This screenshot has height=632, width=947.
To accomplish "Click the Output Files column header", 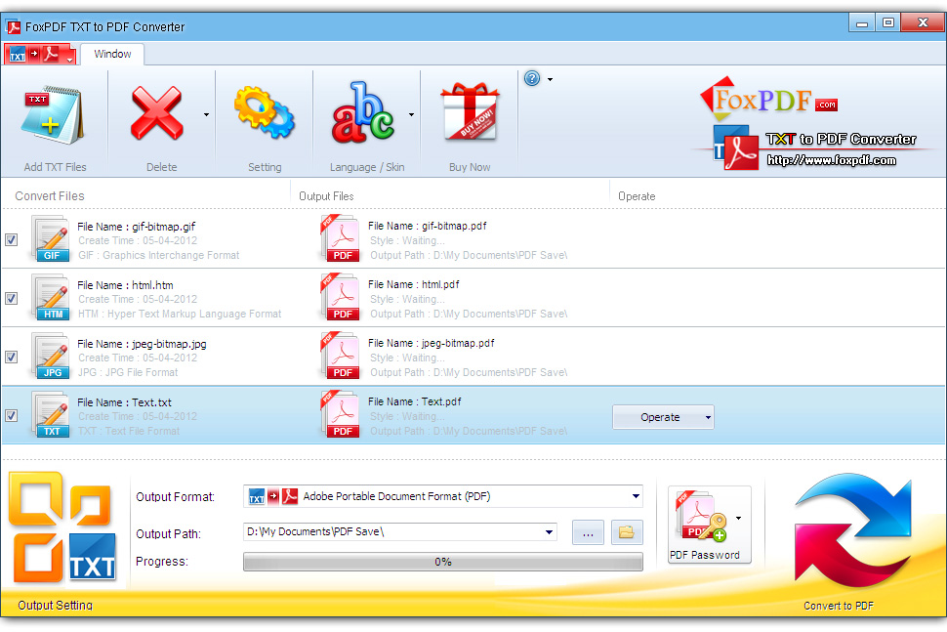I will click(x=326, y=195).
